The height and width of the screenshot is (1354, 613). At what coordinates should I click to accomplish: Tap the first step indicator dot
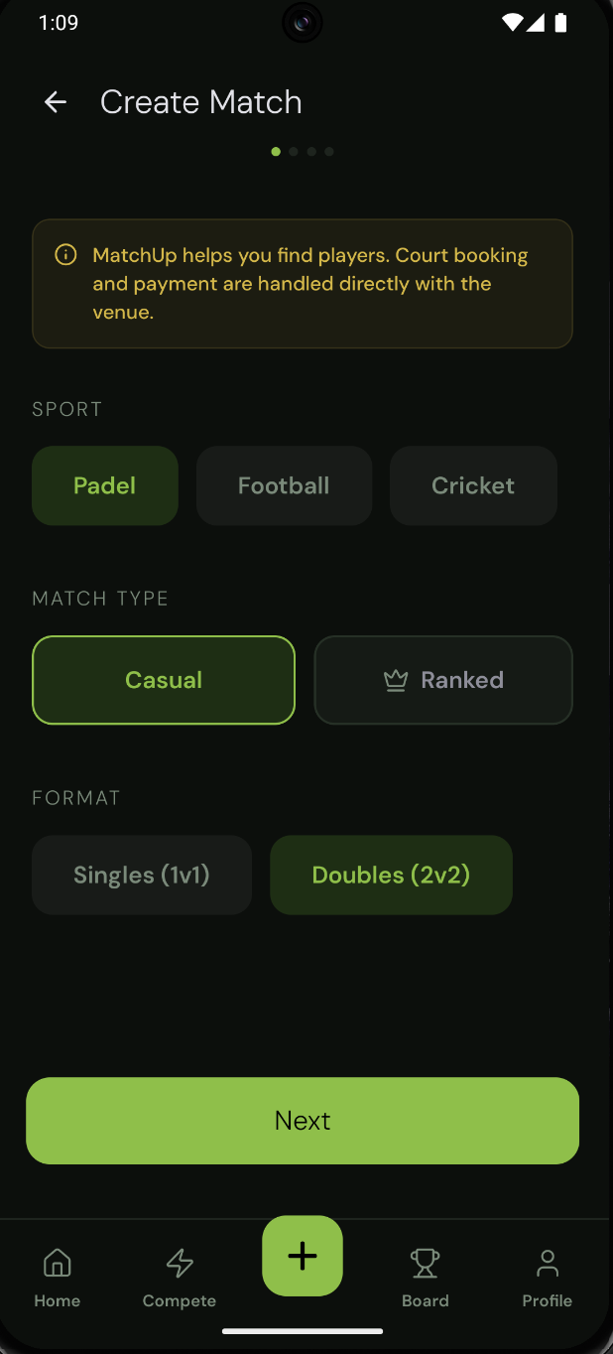(276, 151)
